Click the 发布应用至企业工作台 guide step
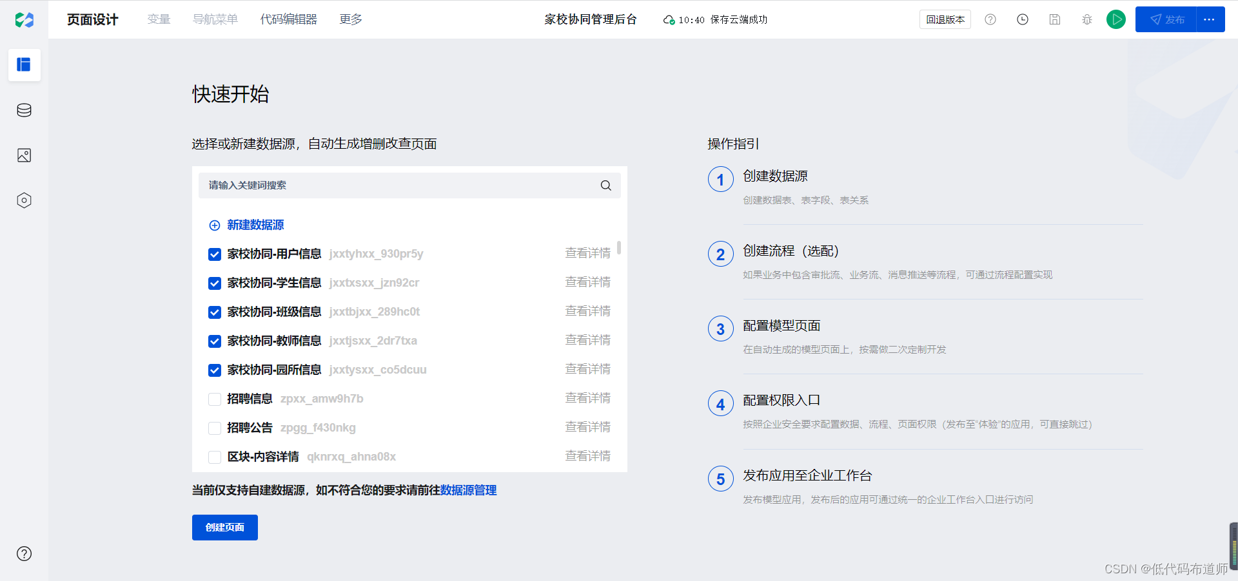This screenshot has width=1238, height=581. point(807,475)
